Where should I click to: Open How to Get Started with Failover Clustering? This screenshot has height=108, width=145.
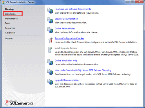(83, 70)
